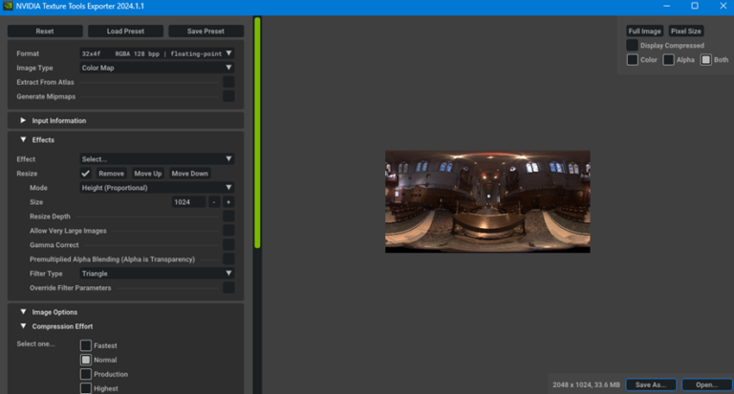This screenshot has width=734, height=394.
Task: Click the Save Preset button
Action: (x=205, y=31)
